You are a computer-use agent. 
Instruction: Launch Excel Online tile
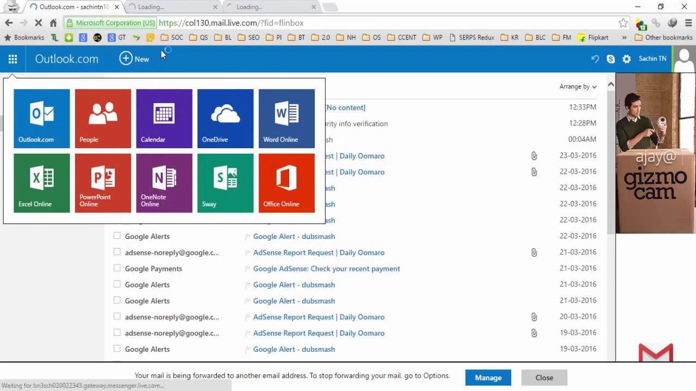click(x=42, y=183)
